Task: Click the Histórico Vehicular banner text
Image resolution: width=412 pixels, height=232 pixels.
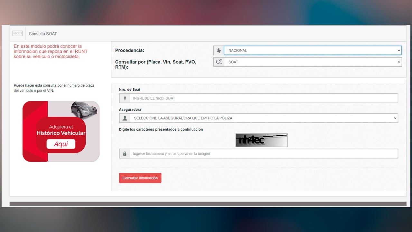Action: click(x=61, y=133)
